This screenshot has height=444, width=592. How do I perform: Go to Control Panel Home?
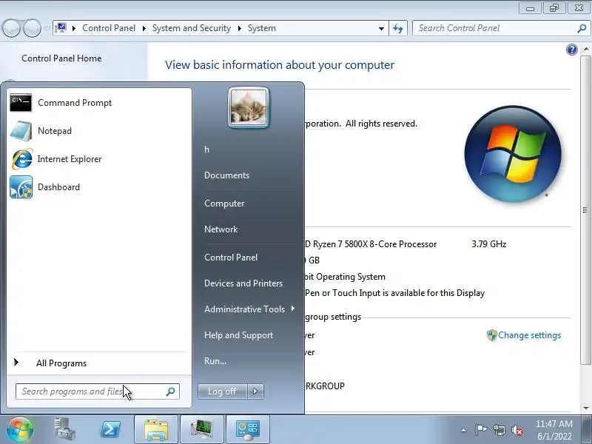[61, 58]
